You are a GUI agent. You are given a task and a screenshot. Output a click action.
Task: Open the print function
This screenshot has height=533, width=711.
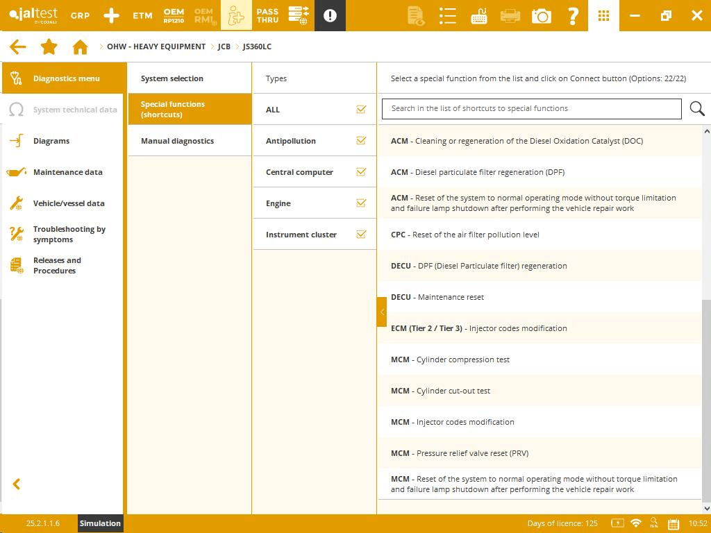click(510, 15)
